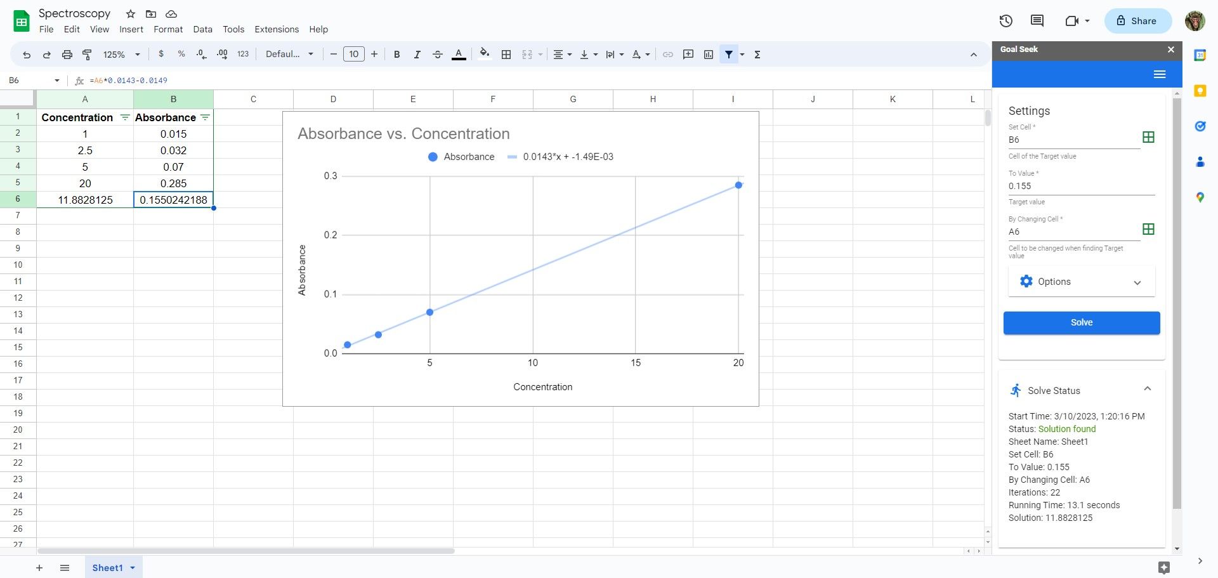1218x578 pixels.
Task: Collapse the Solve Status section
Action: point(1147,388)
